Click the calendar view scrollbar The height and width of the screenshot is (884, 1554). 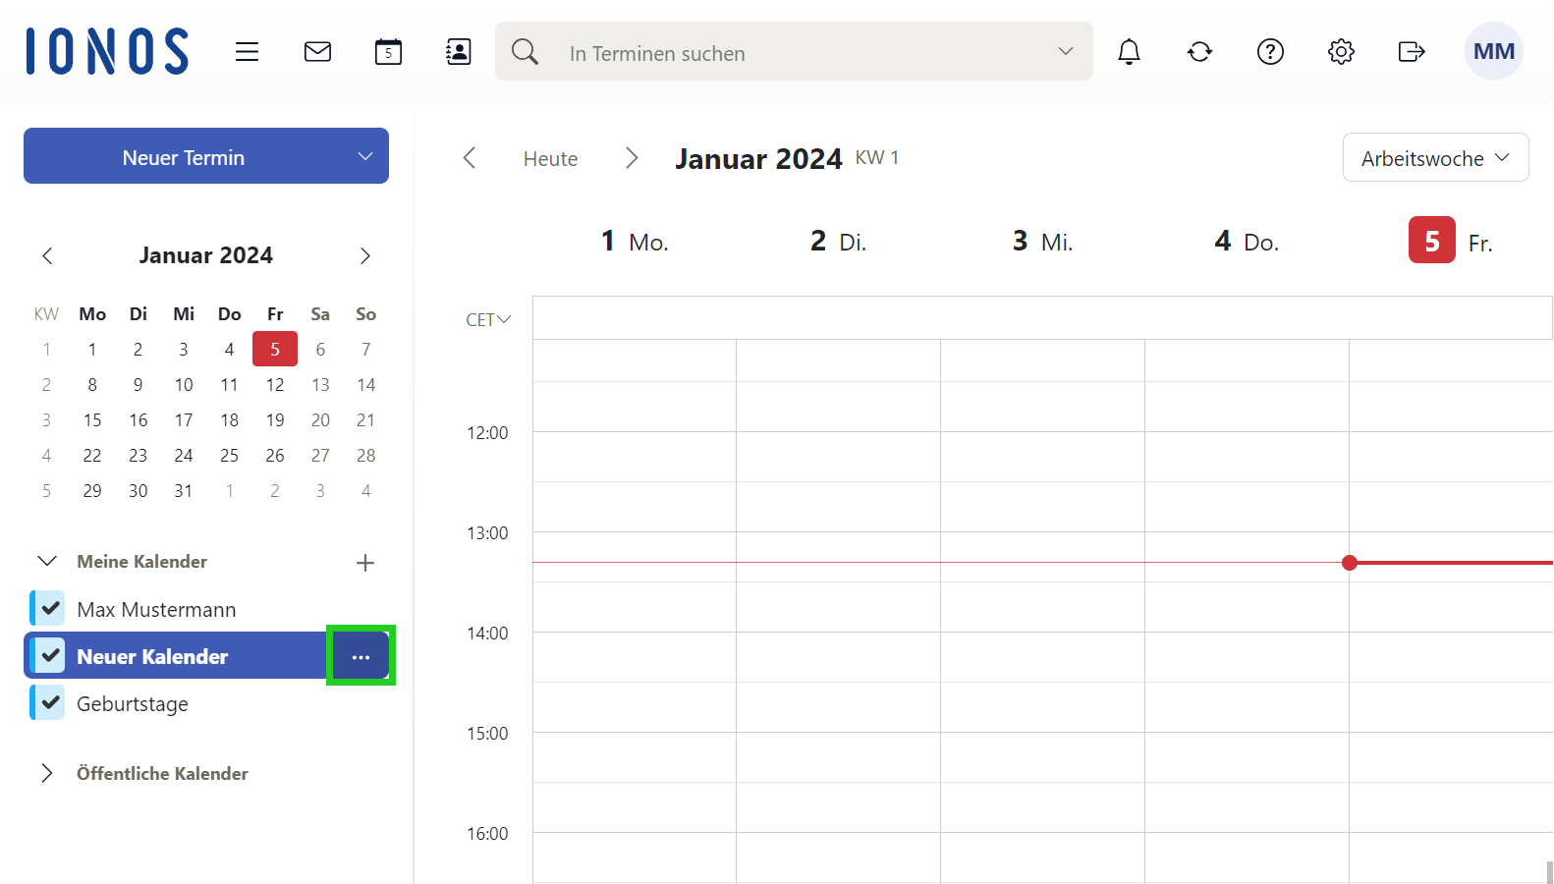pyautogui.click(x=1550, y=872)
